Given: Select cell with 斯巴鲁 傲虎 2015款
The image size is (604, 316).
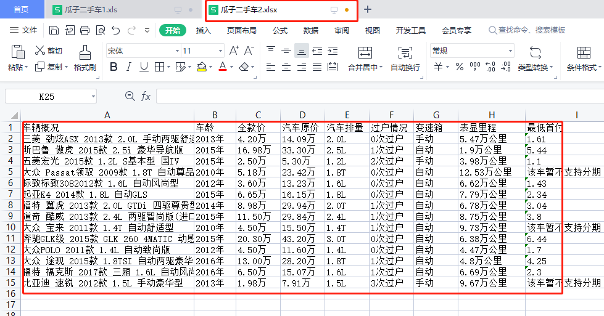Looking at the screenshot, I should 108,150.
